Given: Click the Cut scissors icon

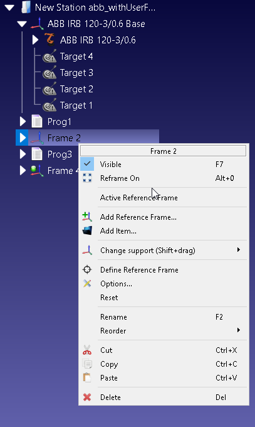Looking at the screenshot, I should 87,350.
